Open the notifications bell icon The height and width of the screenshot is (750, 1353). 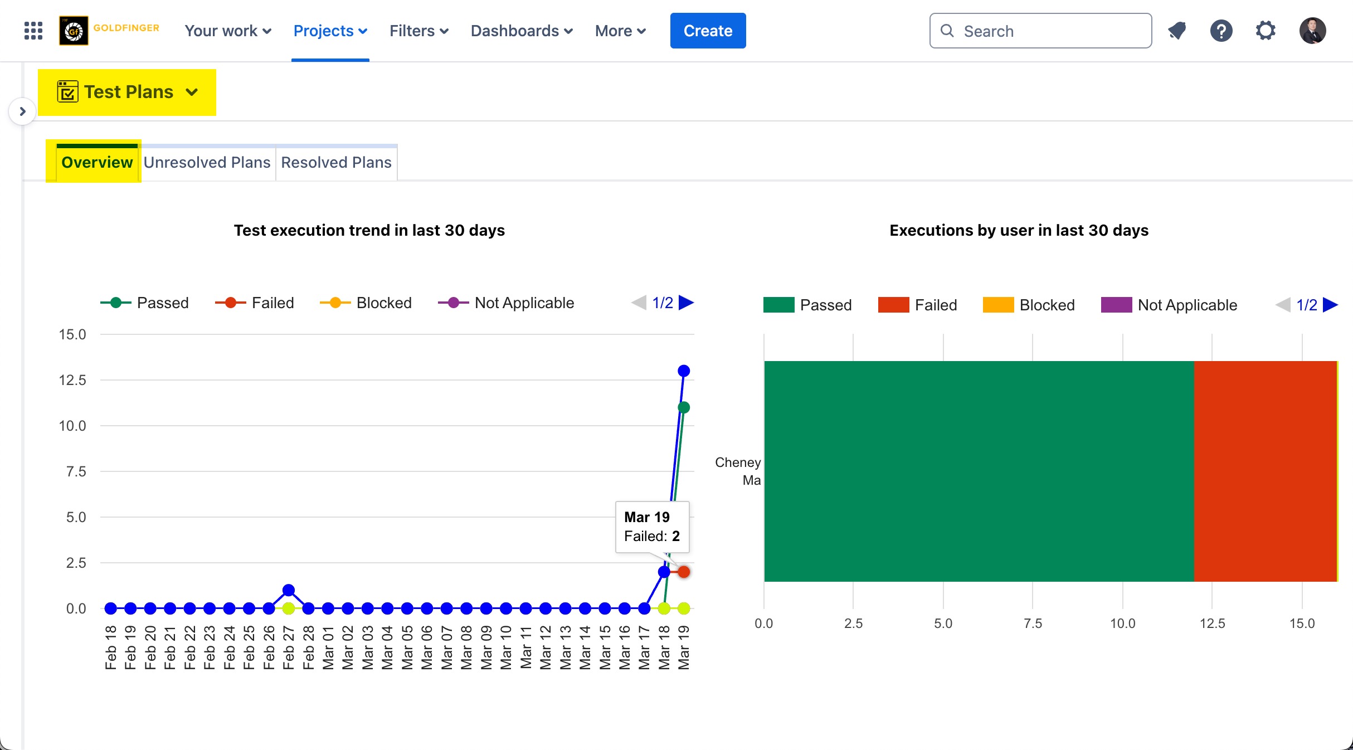pyautogui.click(x=1177, y=31)
